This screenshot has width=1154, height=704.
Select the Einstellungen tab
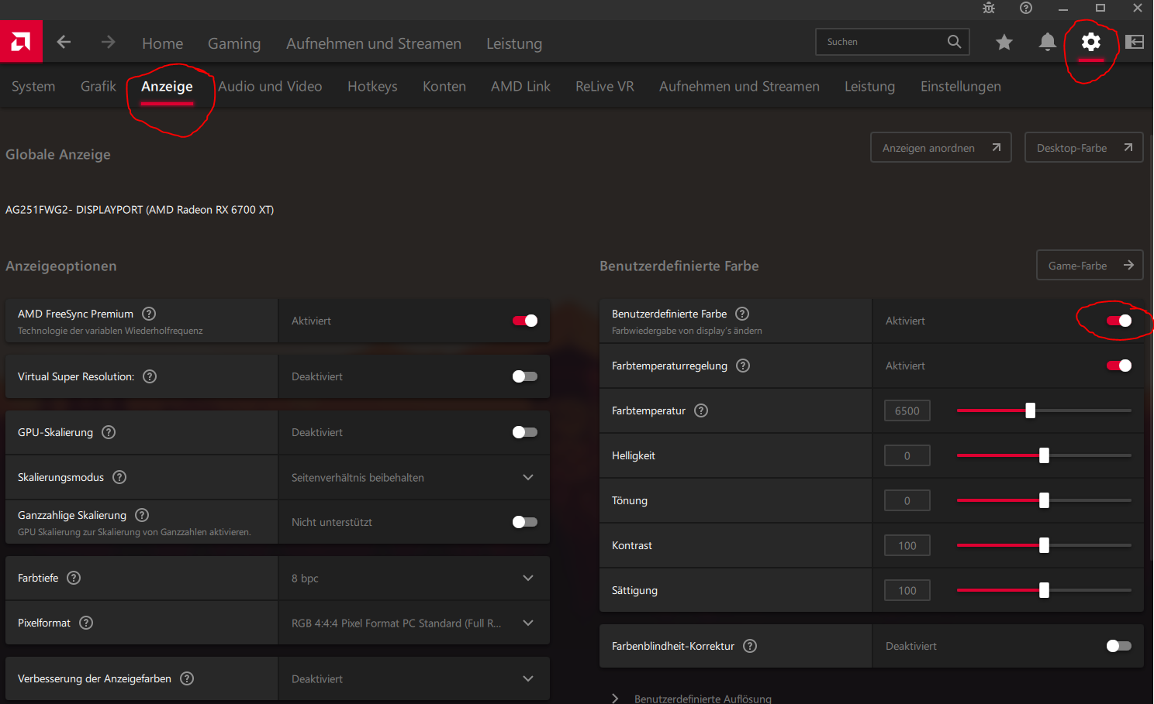click(x=961, y=87)
